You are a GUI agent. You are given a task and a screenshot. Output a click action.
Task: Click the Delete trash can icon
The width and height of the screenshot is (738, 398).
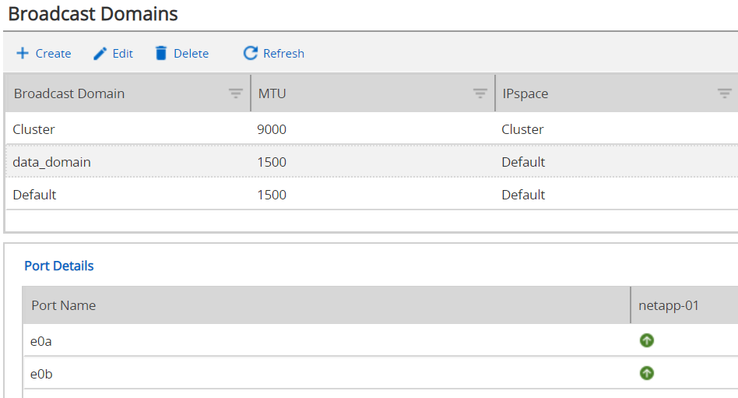(161, 53)
